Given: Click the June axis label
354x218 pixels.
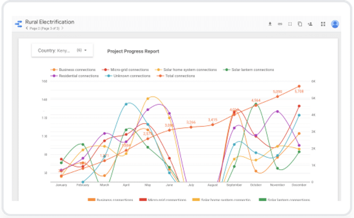Looking at the screenshot, I should click(169, 185).
